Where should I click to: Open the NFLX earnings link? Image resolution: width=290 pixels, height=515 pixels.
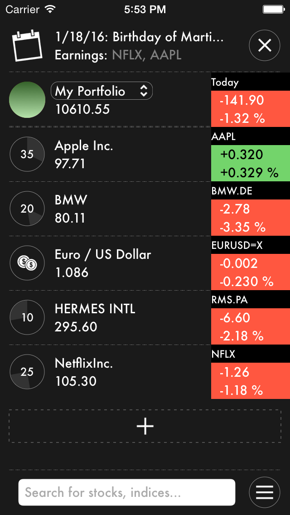click(129, 55)
